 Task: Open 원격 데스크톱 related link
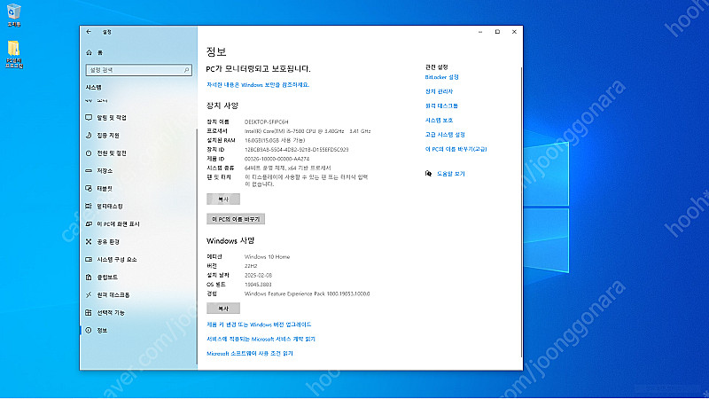pyautogui.click(x=441, y=106)
